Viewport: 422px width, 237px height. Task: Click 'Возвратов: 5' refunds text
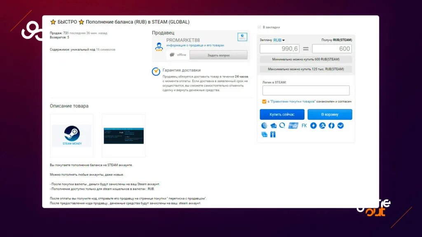point(59,37)
